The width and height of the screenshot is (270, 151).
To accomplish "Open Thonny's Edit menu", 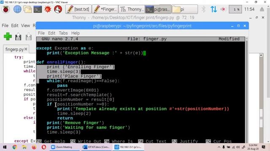I will [x=15, y=26].
